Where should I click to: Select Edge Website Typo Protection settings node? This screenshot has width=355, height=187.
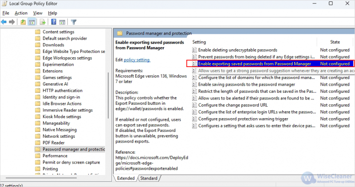[74, 52]
